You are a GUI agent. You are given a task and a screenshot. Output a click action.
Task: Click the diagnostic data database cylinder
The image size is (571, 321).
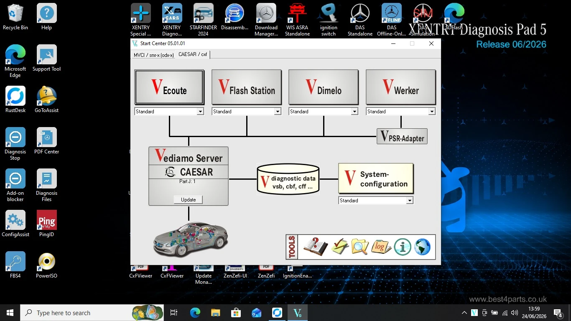(x=288, y=179)
